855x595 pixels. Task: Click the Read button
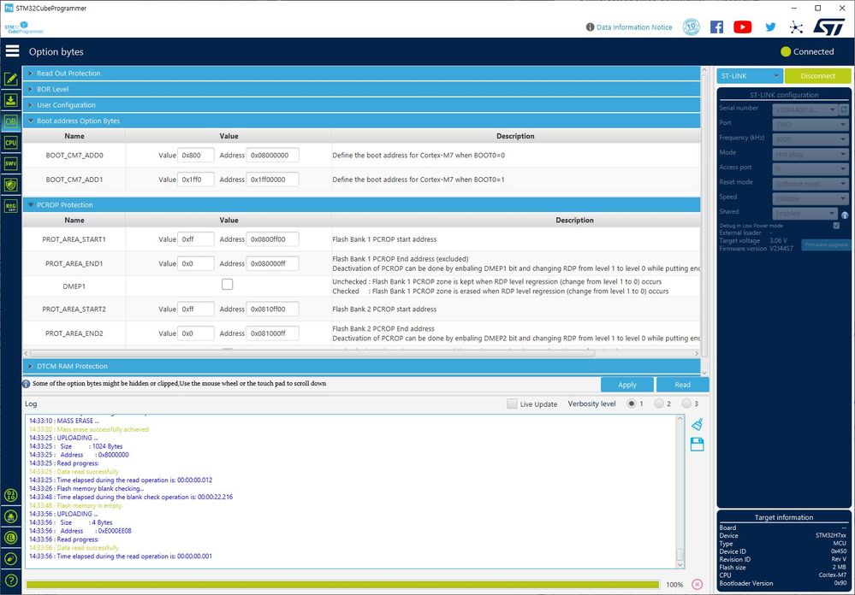pos(683,385)
